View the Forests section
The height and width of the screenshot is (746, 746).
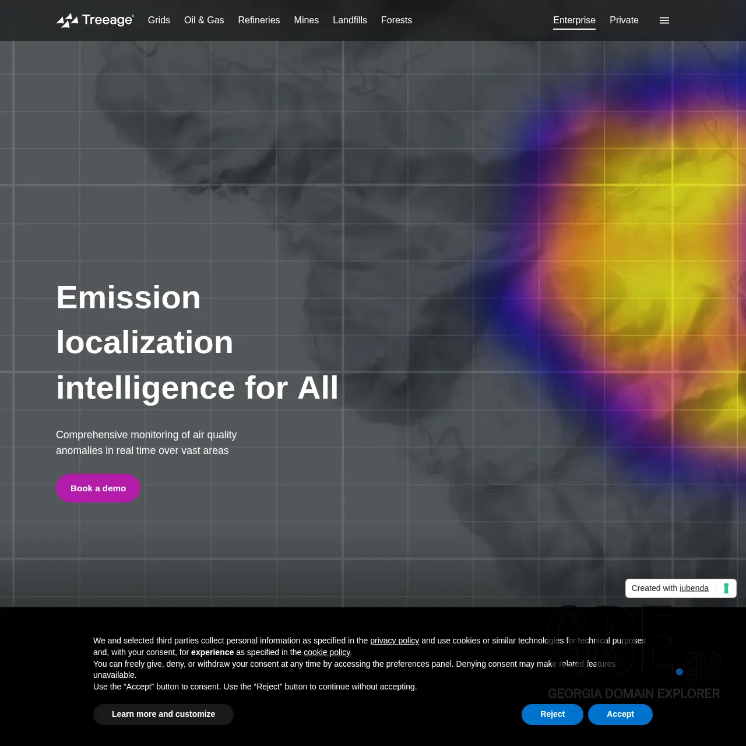pos(396,20)
